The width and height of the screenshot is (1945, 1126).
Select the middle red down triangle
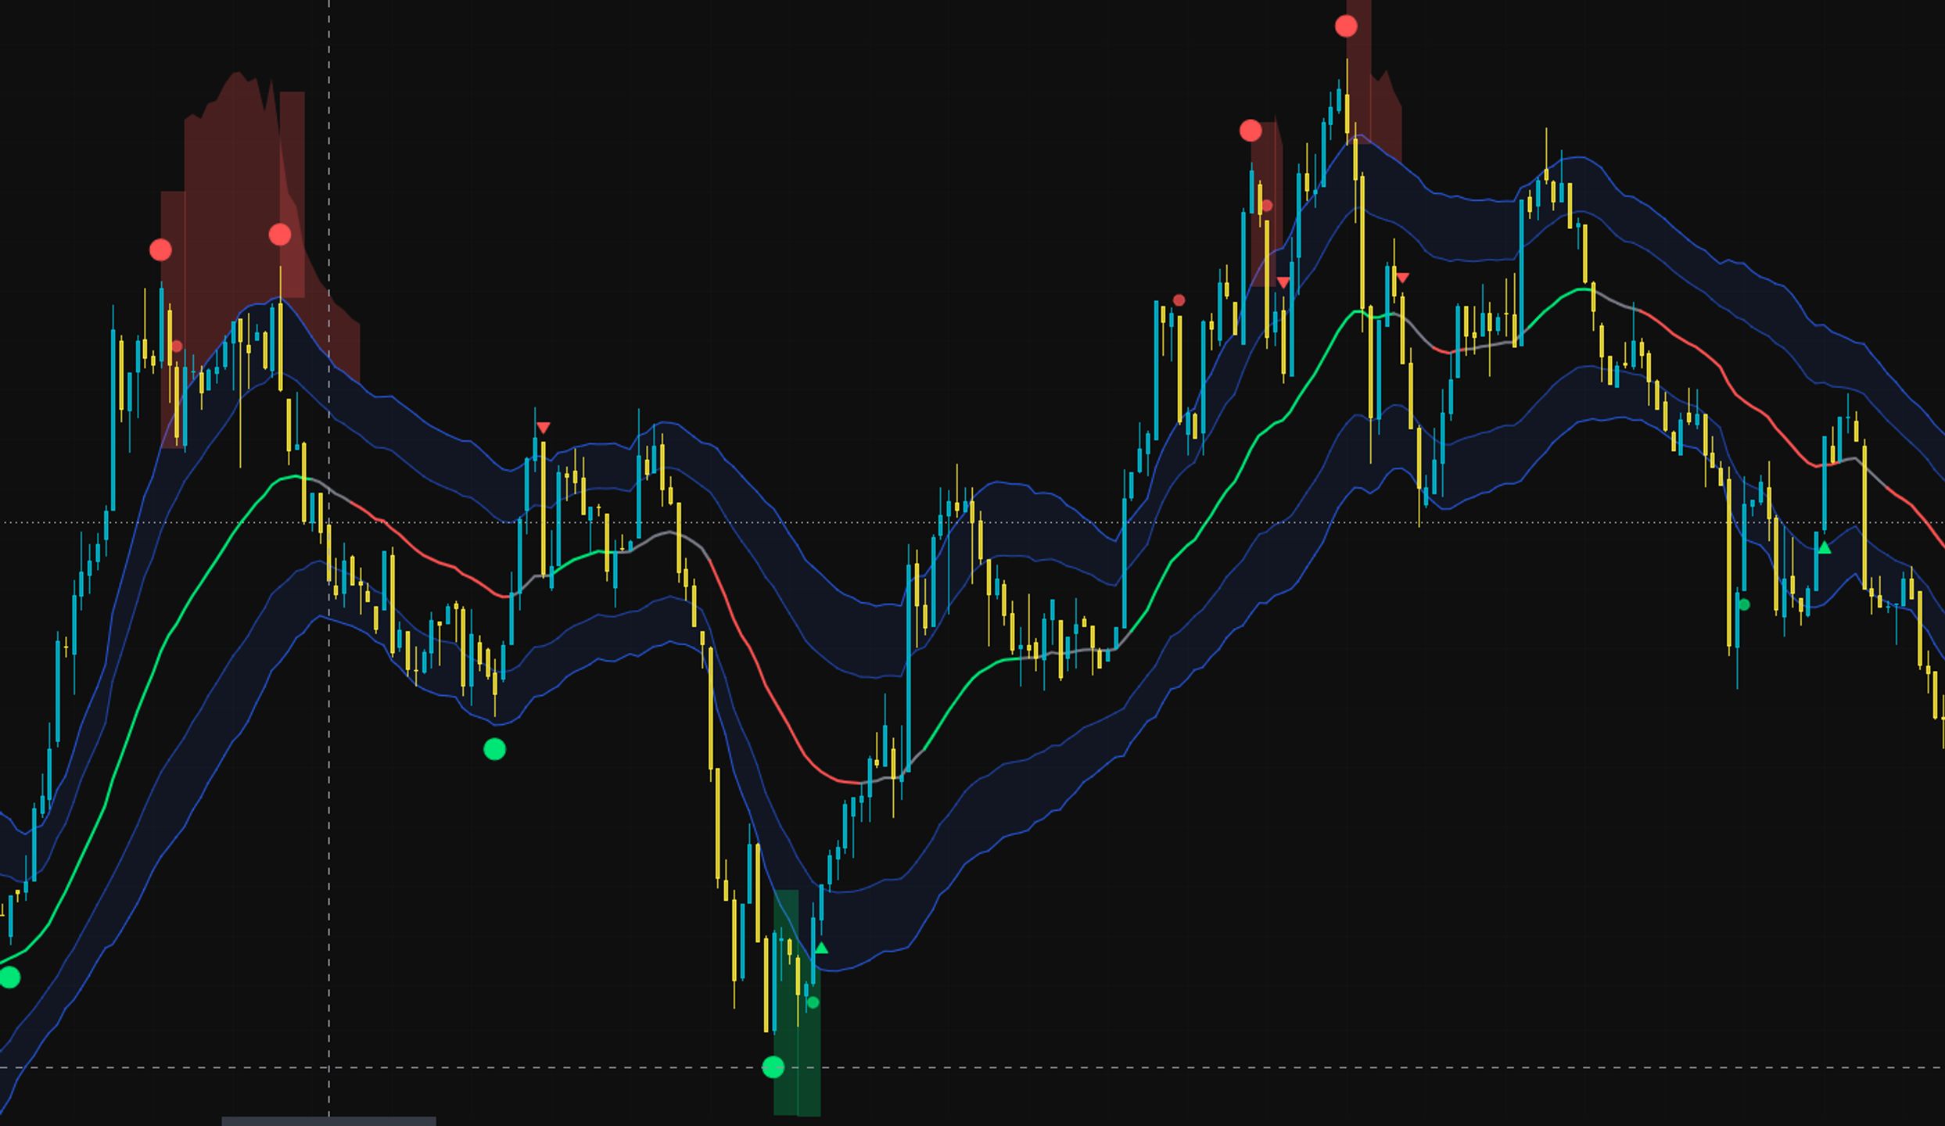[1283, 282]
